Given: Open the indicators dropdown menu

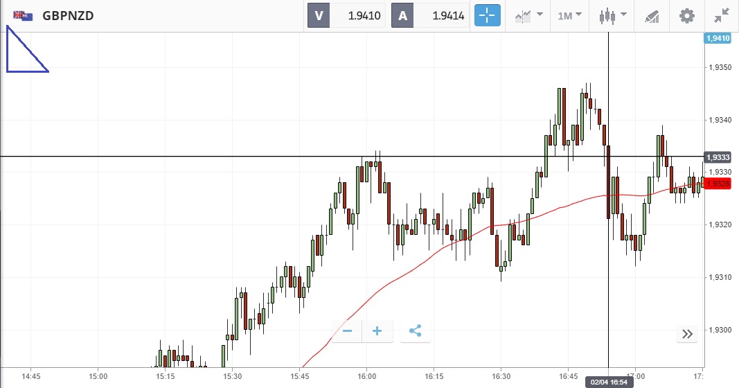Looking at the screenshot, I should click(528, 15).
